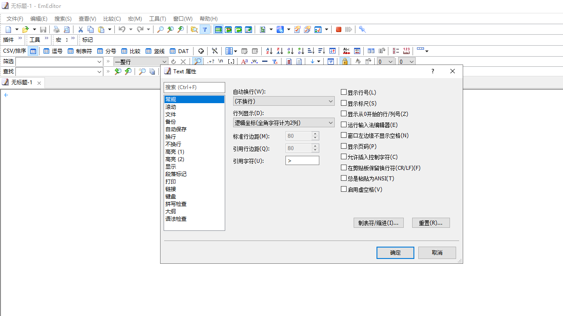Activate the Find magnifier icon
The width and height of the screenshot is (563, 316).
click(160, 29)
